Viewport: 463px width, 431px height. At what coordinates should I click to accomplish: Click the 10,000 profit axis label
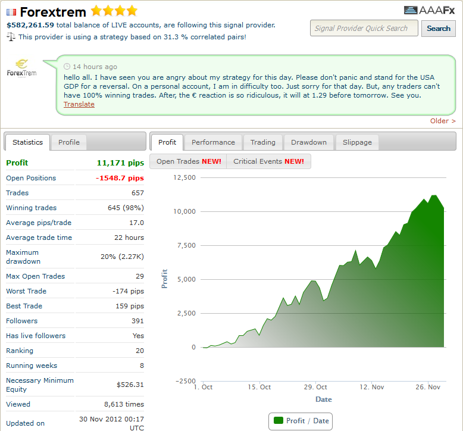point(184,211)
